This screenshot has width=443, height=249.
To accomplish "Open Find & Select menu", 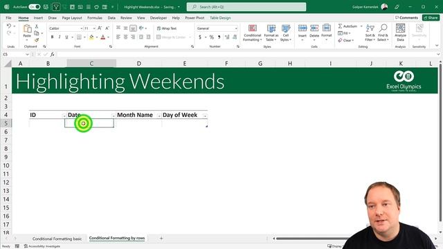I will pos(383,33).
